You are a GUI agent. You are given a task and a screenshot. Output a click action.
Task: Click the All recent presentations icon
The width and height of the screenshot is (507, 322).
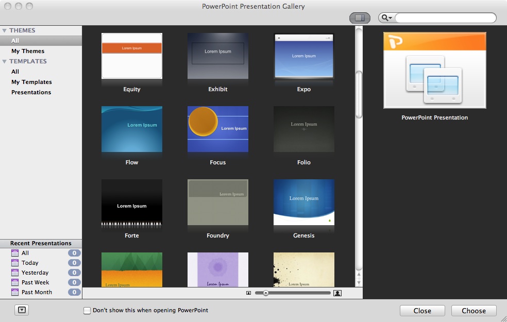pyautogui.click(x=15, y=253)
